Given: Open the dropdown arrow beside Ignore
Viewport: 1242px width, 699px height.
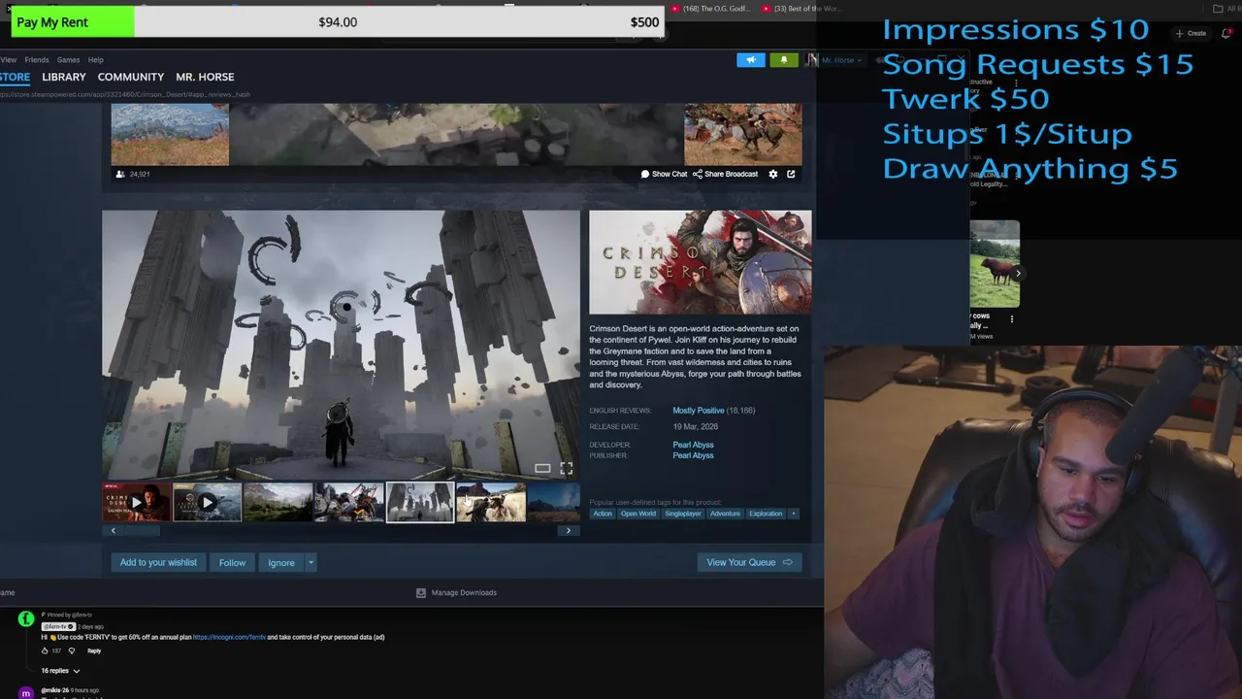Looking at the screenshot, I should (310, 562).
